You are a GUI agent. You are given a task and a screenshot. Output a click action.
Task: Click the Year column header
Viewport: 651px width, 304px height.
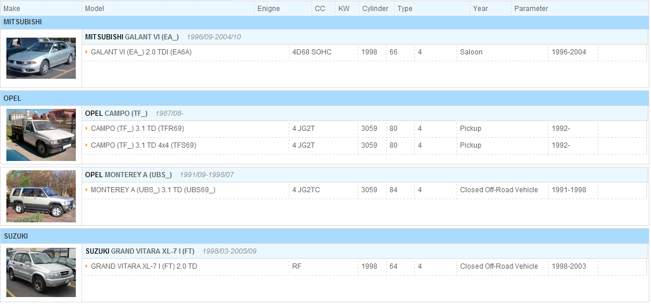tap(481, 8)
